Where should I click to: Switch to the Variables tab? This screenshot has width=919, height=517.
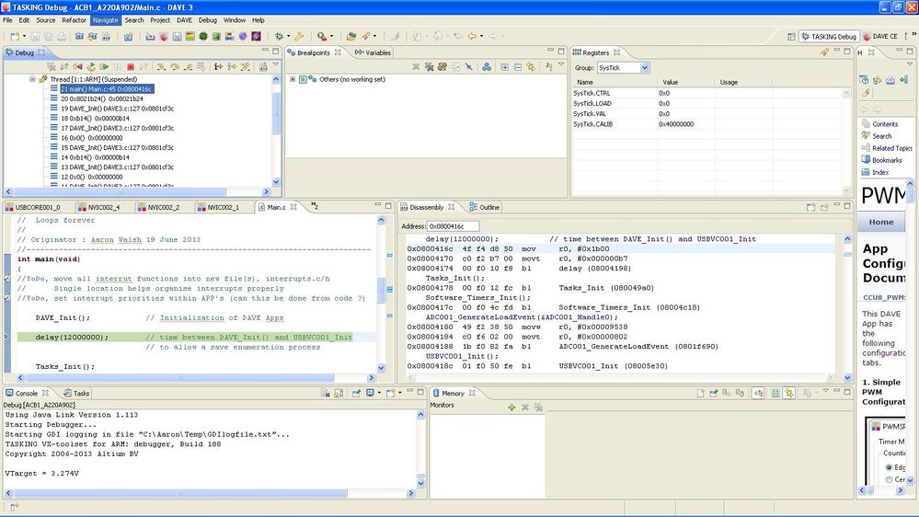373,52
